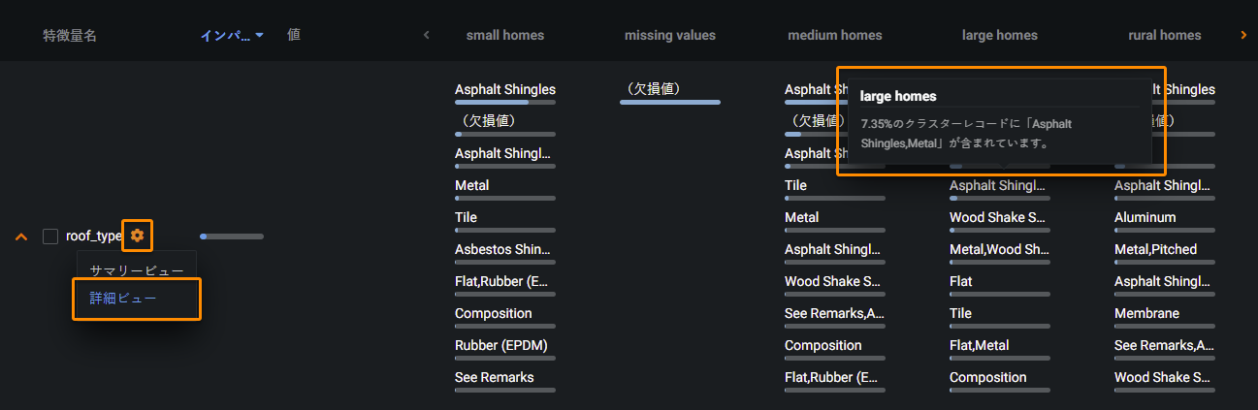Select the rural homes cluster header
Viewport: 1258px width, 410px height.
(1164, 36)
